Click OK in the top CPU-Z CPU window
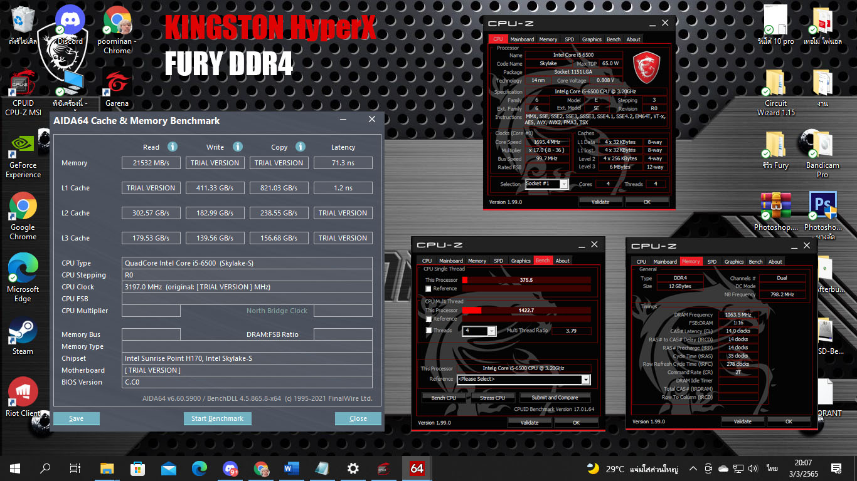857x481 pixels. tap(647, 202)
